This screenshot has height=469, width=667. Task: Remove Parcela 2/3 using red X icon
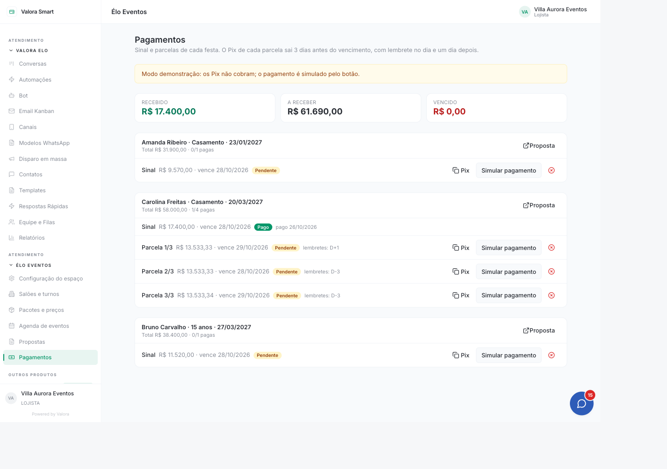pyautogui.click(x=552, y=272)
